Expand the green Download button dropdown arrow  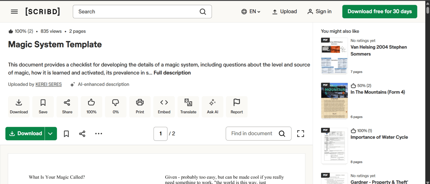[x=50, y=134]
